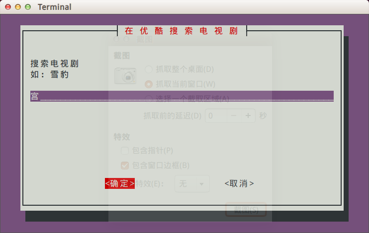
Task: Minimize the Terminal window with yellow button
Action: tap(18, 7)
